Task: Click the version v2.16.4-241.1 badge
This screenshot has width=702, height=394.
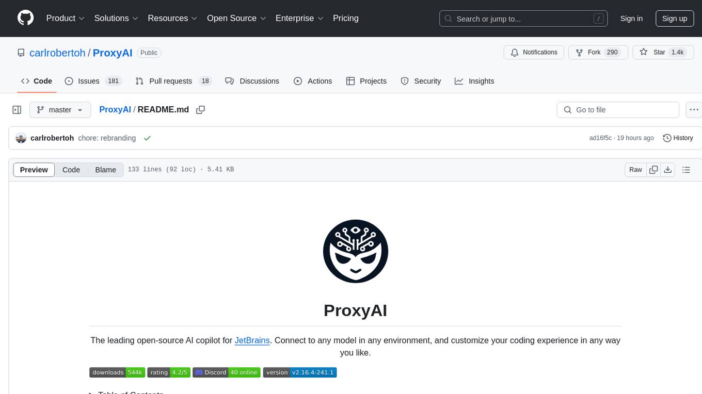Action: [x=300, y=372]
